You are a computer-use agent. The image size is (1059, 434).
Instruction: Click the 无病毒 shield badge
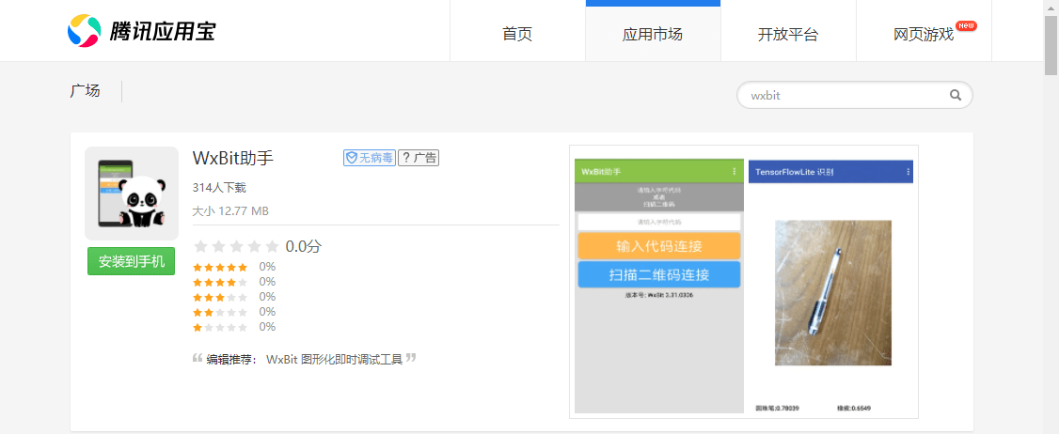(370, 158)
